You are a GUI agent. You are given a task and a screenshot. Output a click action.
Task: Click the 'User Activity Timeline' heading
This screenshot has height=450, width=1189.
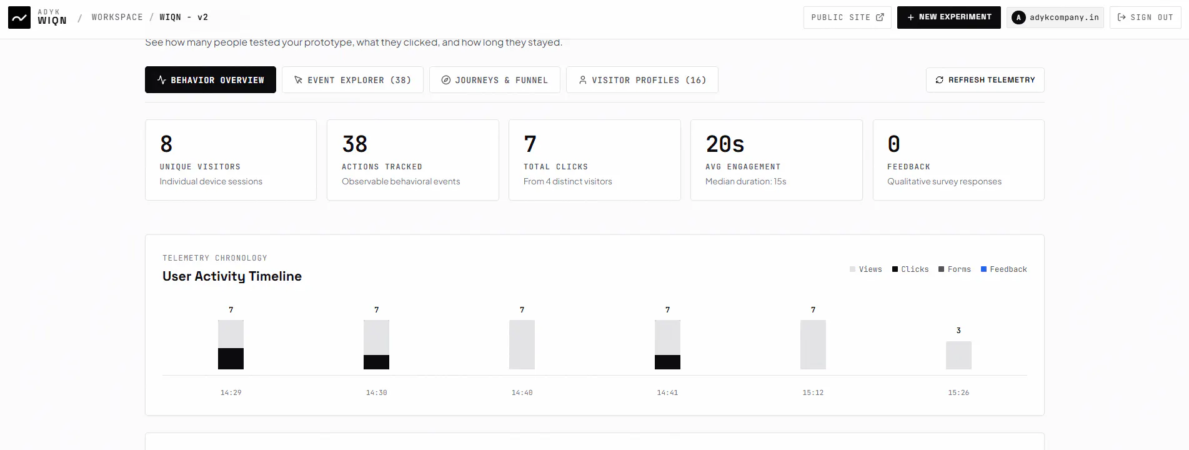point(232,276)
